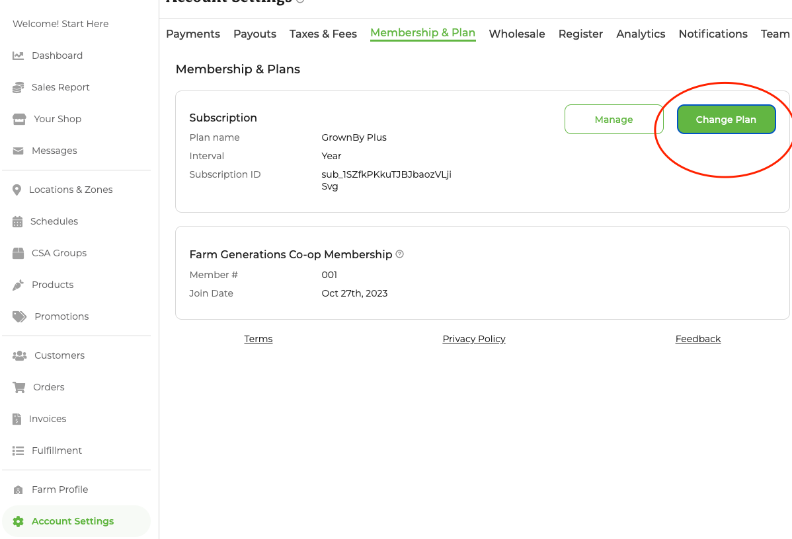Click the Locations & Zones pin icon

(17, 190)
